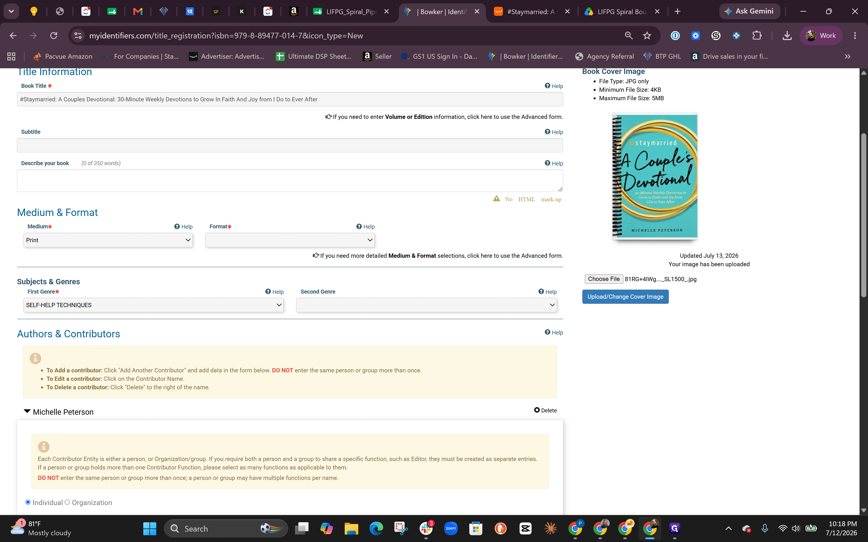868x542 pixels.
Task: Open Seller bookmark
Action: [x=377, y=56]
